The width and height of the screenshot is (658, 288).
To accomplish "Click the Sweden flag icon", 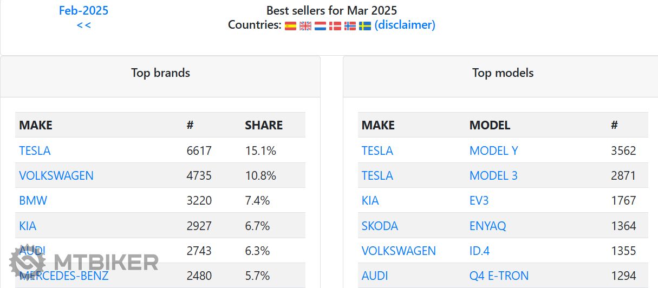I will pyautogui.click(x=365, y=25).
